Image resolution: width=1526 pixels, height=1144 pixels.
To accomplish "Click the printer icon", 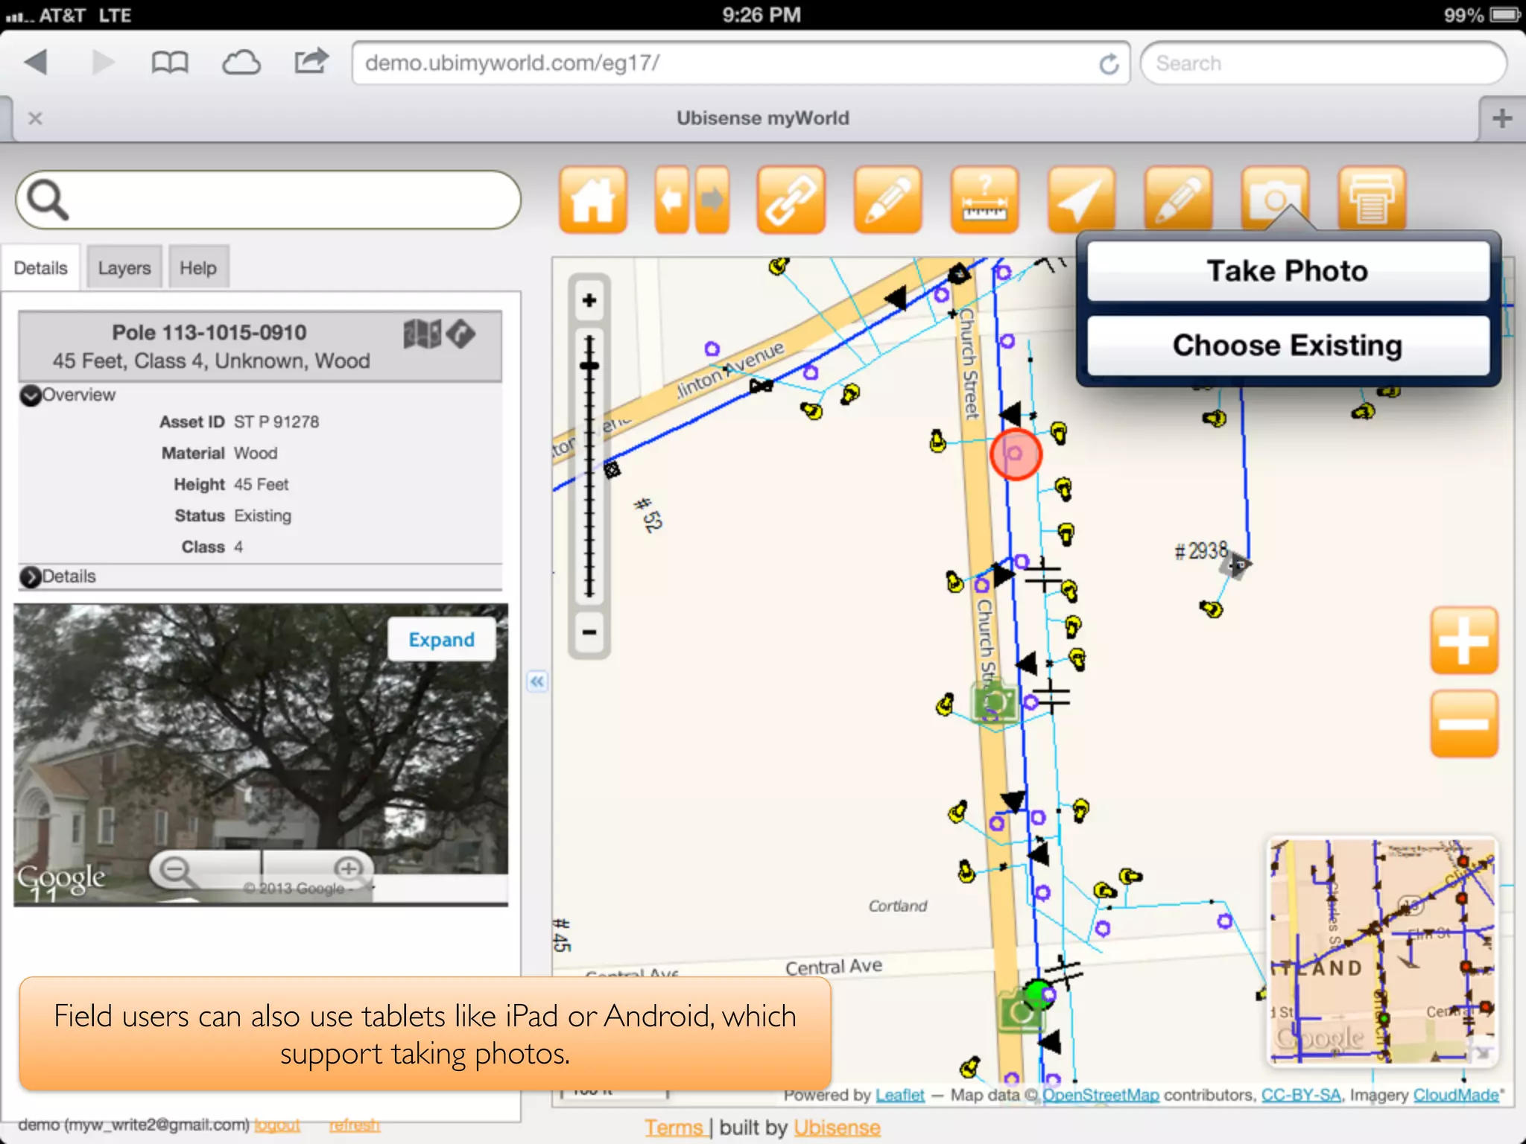I will pos(1372,198).
